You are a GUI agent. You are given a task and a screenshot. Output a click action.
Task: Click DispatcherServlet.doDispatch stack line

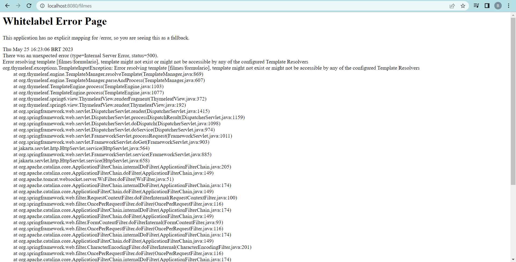[x=117, y=124]
